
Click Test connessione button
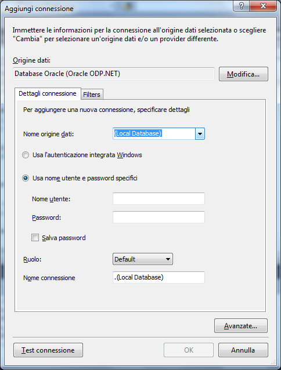(x=48, y=350)
